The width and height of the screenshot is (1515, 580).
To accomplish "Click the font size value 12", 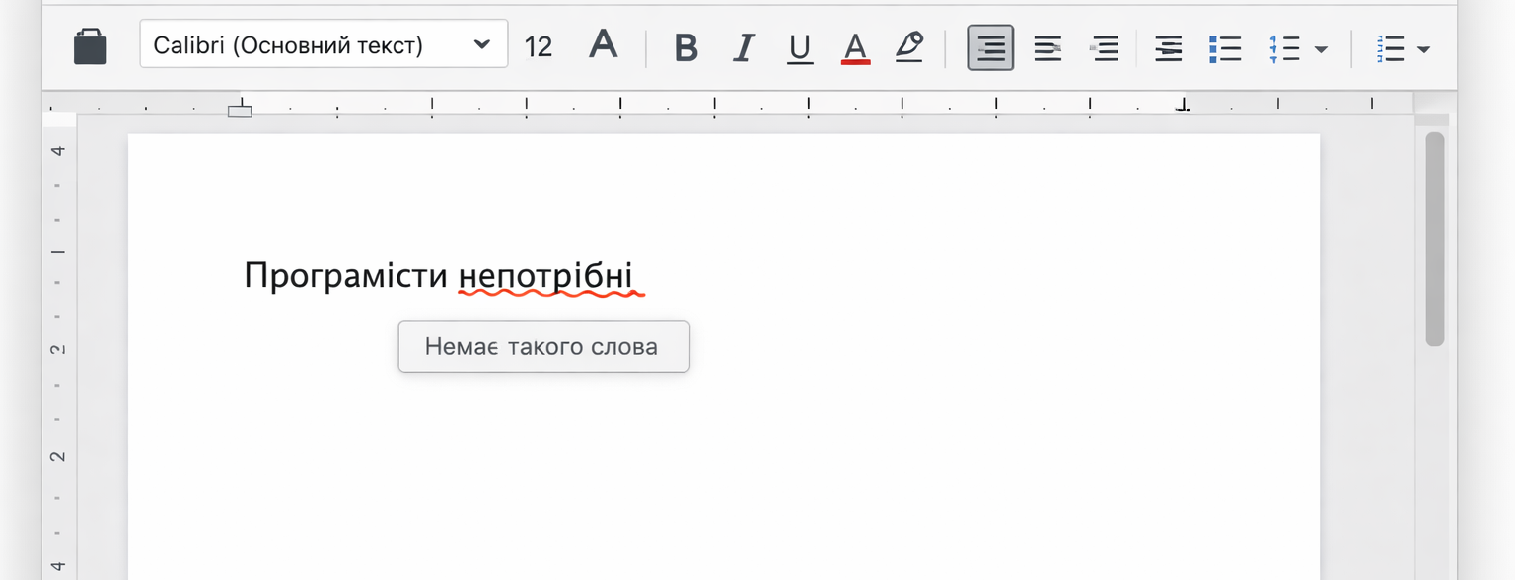I will click(539, 45).
